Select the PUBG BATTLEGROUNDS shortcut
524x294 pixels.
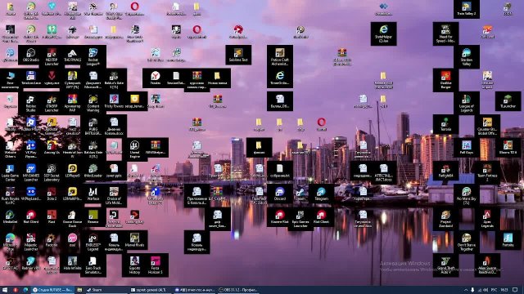coord(93,126)
